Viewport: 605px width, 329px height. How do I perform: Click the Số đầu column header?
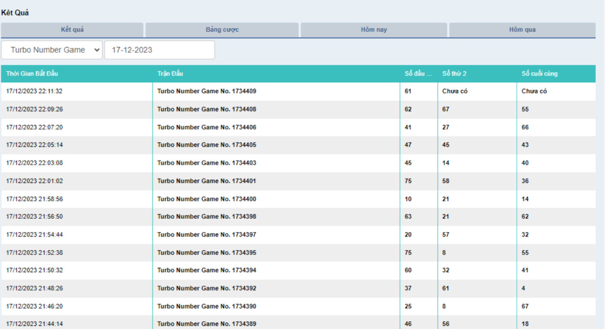418,73
